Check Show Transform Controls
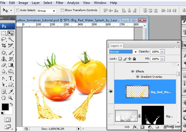The width and height of the screenshot is (186, 132). pos(62,10)
